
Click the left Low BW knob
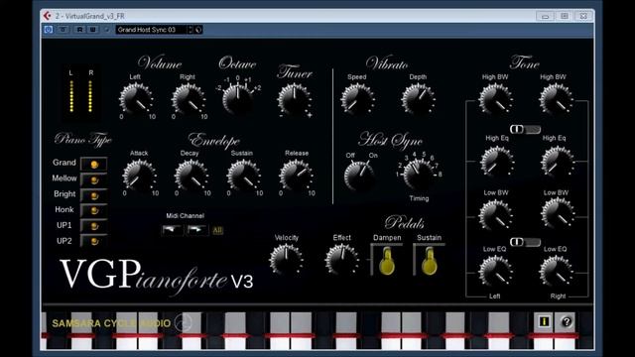click(x=495, y=215)
